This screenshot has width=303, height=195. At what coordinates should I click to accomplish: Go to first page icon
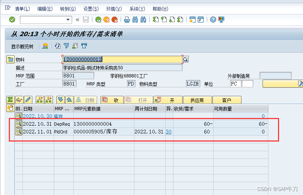click(x=156, y=20)
